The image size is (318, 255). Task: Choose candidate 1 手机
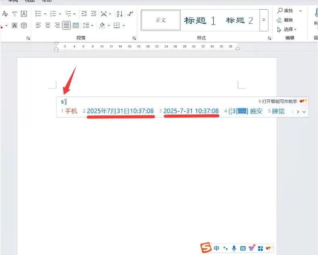coord(69,111)
